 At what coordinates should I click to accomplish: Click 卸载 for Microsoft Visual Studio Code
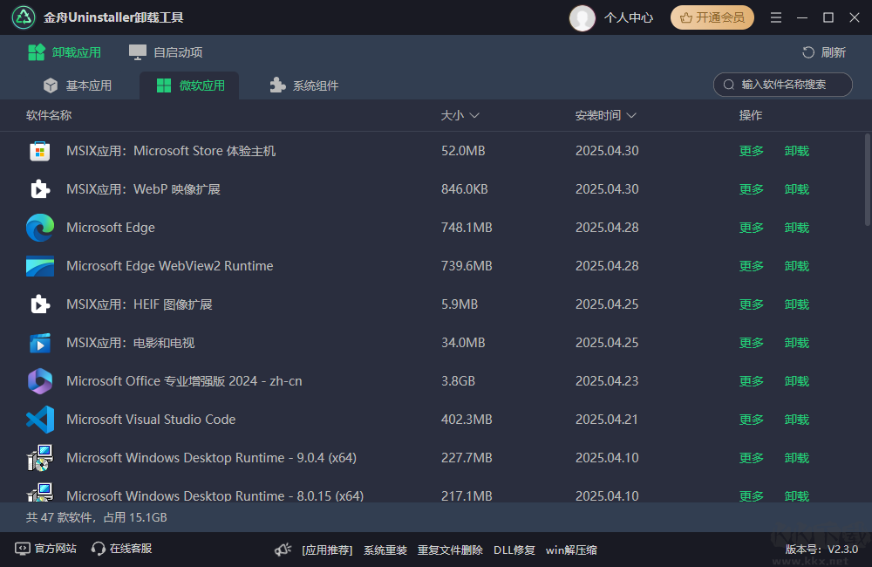coord(796,420)
